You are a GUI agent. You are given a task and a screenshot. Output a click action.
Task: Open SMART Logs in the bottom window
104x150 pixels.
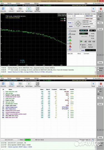20,84
